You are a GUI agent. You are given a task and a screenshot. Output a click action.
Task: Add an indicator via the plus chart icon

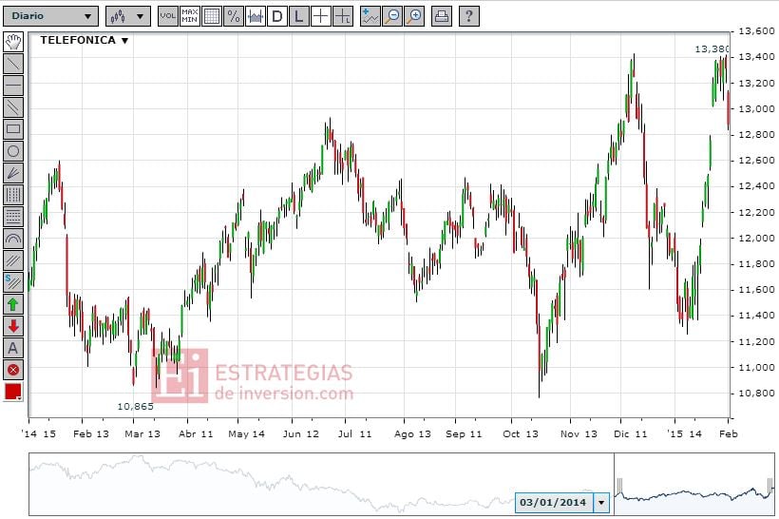point(370,16)
